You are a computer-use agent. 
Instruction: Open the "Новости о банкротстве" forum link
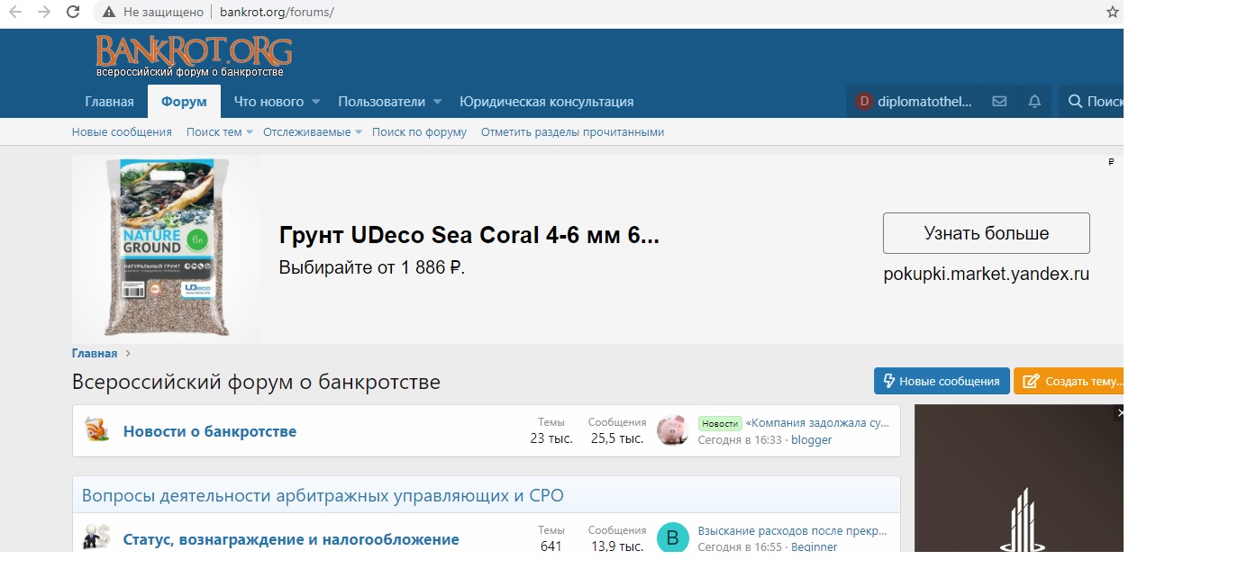[x=209, y=431]
